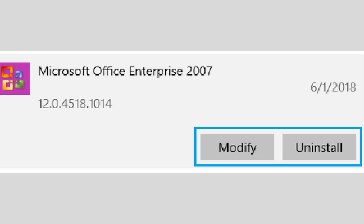Click the orange square in Office icon

click(x=7, y=72)
